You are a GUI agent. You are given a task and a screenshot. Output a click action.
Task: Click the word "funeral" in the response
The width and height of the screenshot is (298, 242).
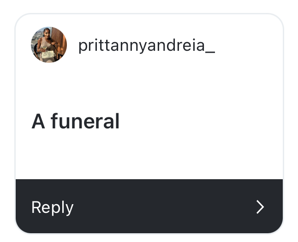pos(85,122)
